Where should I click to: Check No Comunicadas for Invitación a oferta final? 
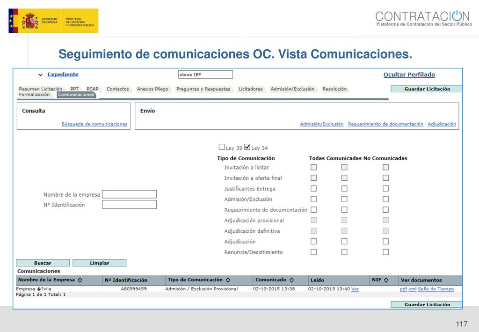point(386,178)
